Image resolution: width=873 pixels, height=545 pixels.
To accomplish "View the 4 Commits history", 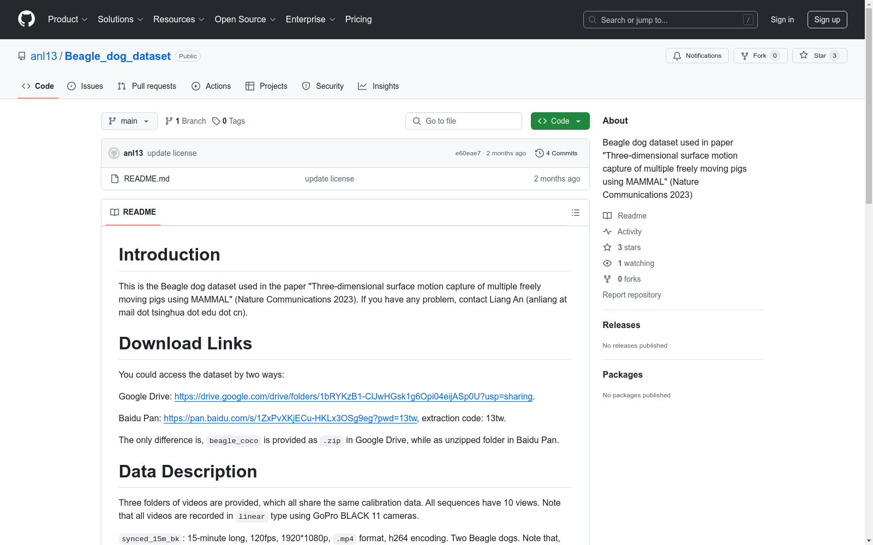I will [557, 153].
